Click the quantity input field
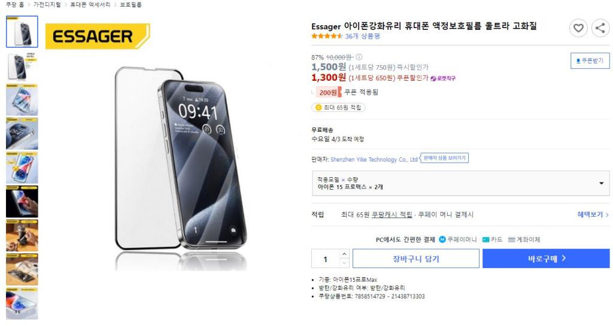613x325 pixels. (325, 259)
